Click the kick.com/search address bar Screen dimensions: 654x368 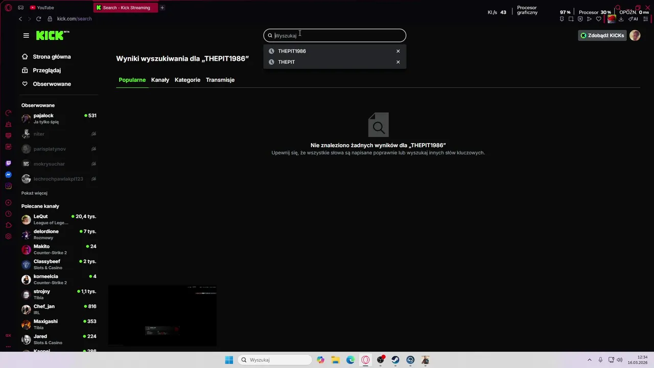click(x=74, y=19)
